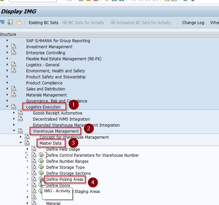This screenshot has height=205, width=219.
Task: Select the Master Data tree entry
Action: click(50, 143)
